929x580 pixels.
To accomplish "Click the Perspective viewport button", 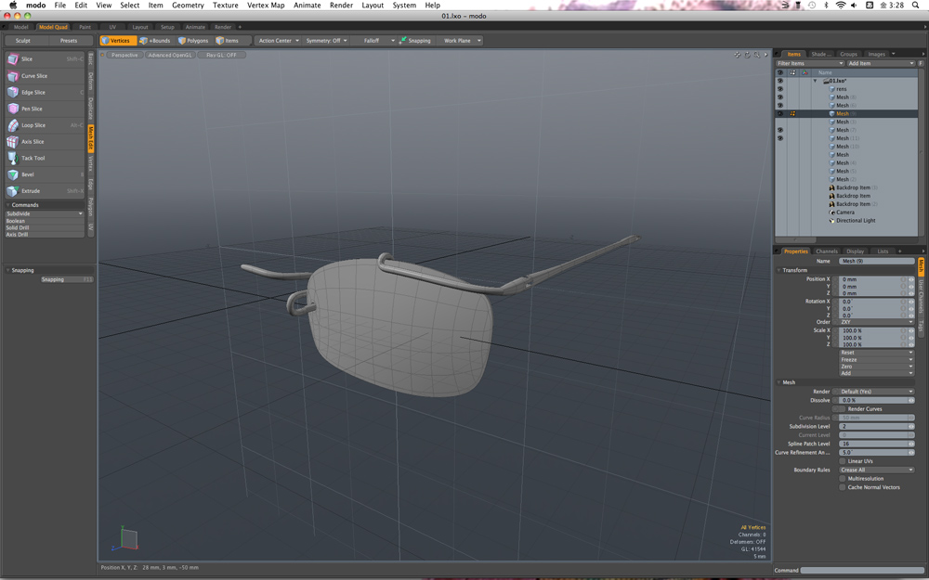I will [125, 55].
